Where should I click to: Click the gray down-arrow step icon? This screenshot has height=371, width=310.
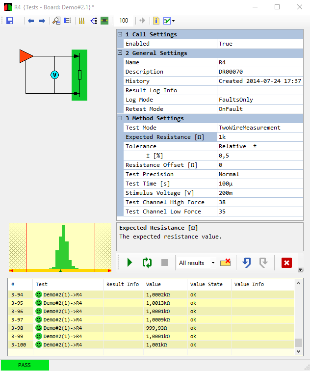[x=263, y=263]
